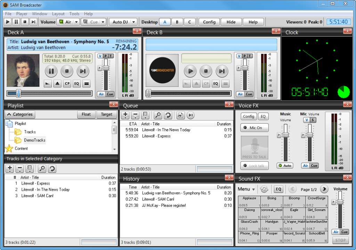Open the Tools menu
This screenshot has width=356, height=250.
[74, 14]
